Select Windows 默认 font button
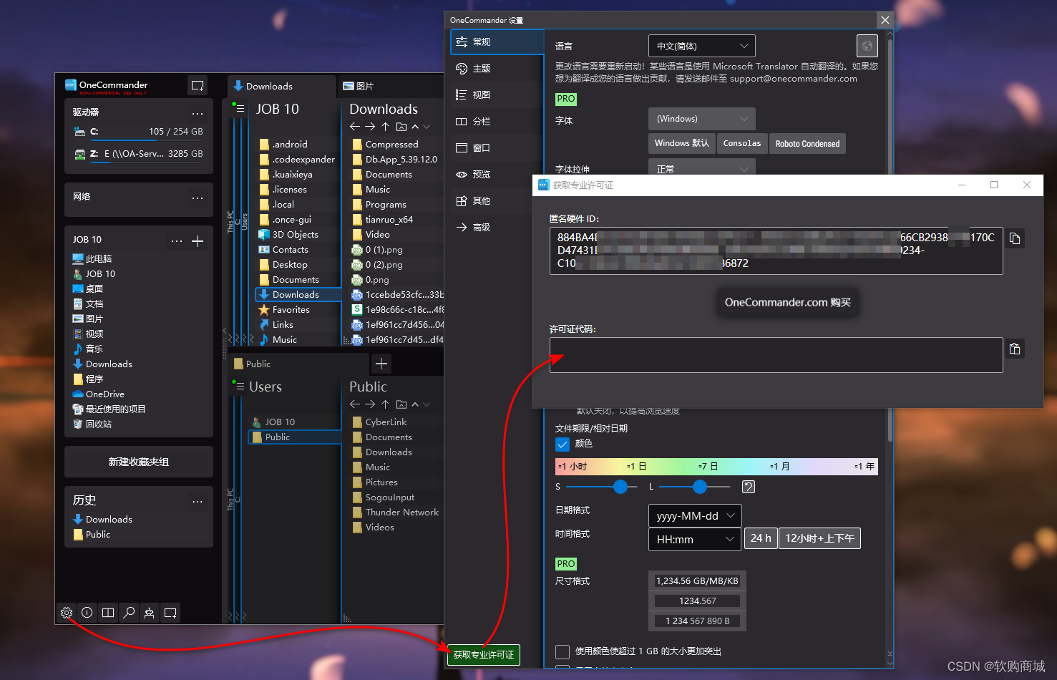This screenshot has height=680, width=1057. [x=681, y=143]
